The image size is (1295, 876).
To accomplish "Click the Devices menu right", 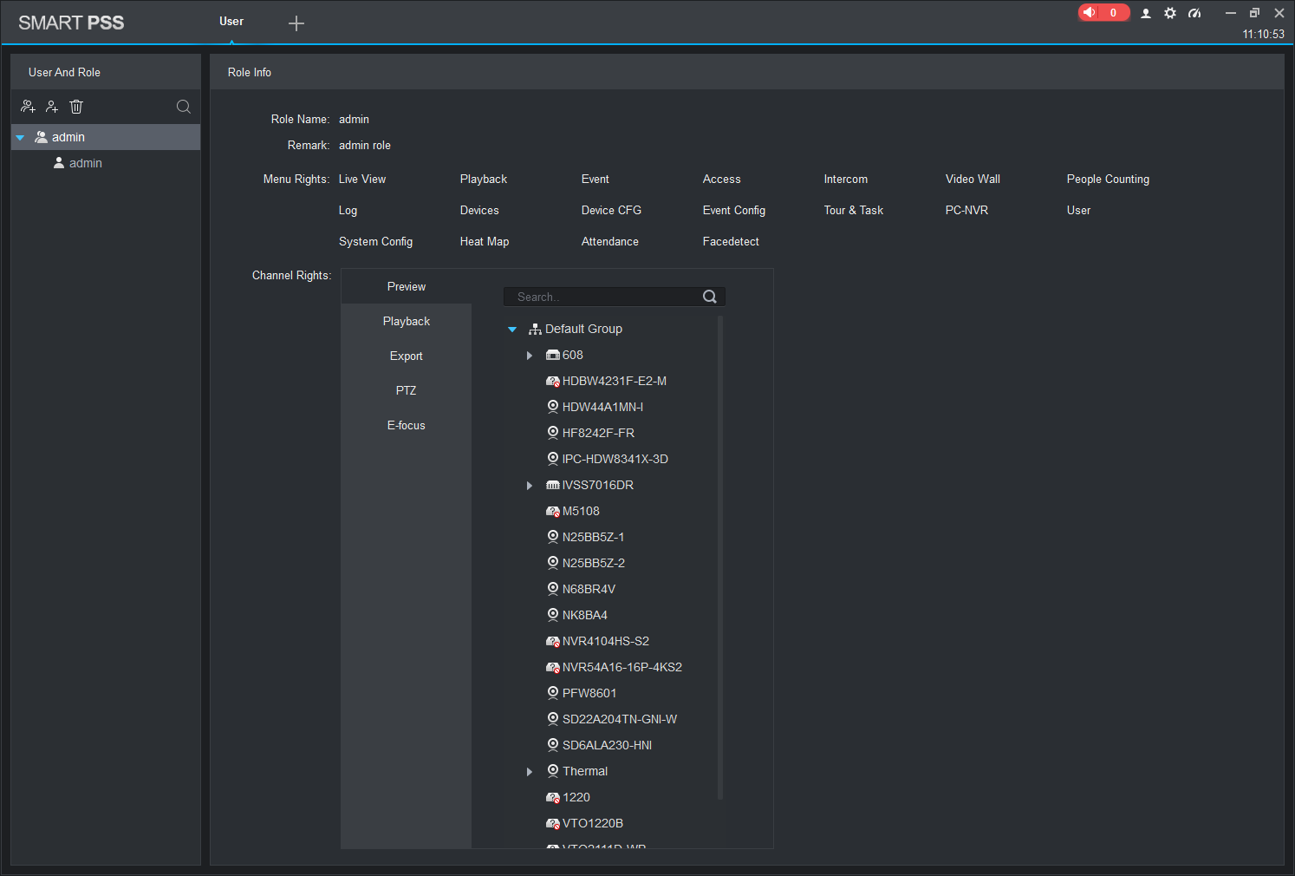I will 479,211.
